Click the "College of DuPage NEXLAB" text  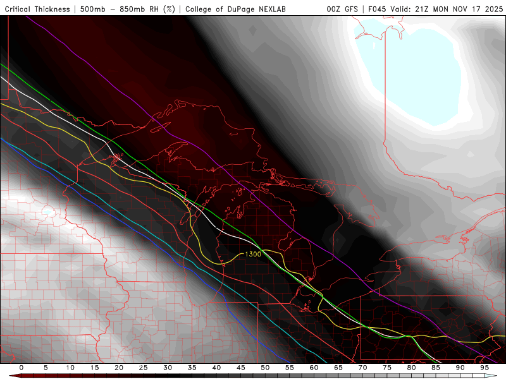(235, 9)
